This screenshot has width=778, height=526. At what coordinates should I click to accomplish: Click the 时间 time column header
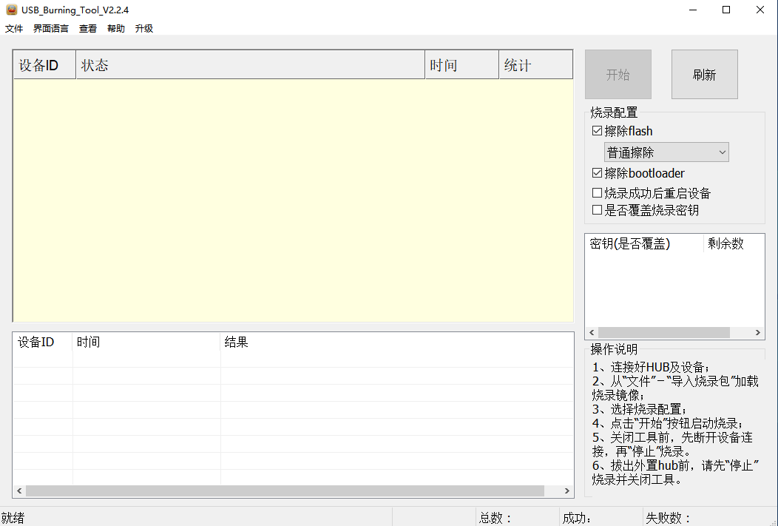444,64
